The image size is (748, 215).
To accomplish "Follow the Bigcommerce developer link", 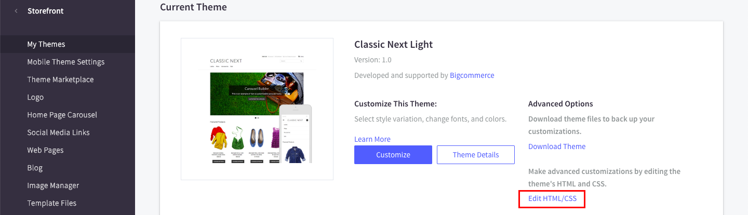I will coord(472,75).
